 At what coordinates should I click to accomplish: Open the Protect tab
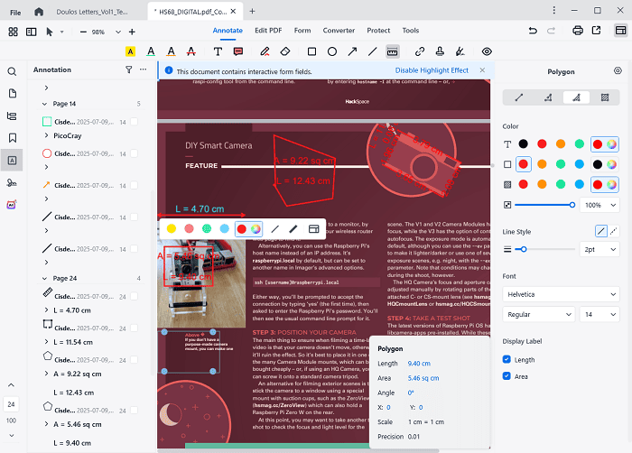coord(378,31)
